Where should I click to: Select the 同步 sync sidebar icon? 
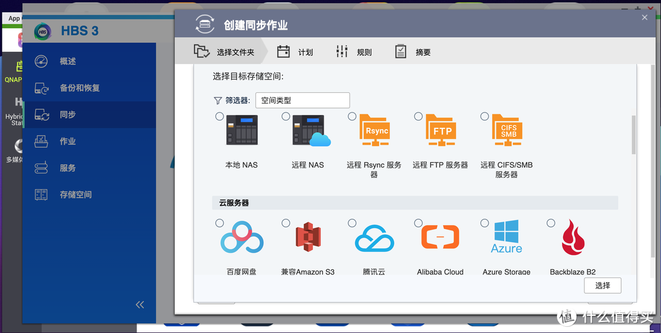[x=42, y=114]
